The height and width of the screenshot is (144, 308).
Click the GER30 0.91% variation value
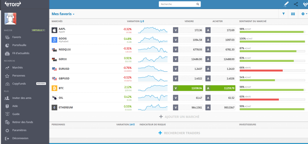tap(128, 58)
